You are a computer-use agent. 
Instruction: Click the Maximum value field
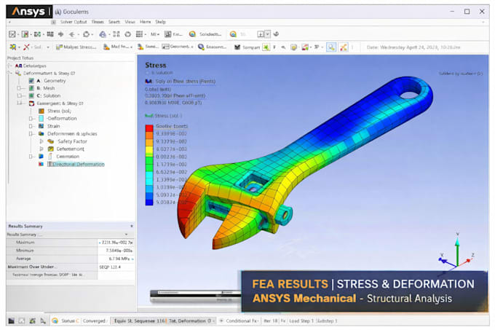point(116,243)
